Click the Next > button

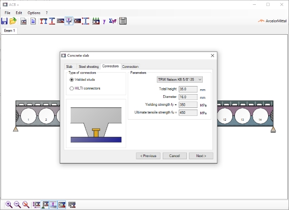[x=201, y=156]
